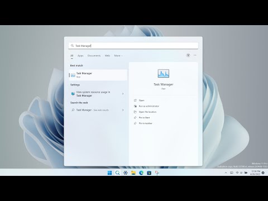268x201 pixels.
Task: Click the Search magnifier icon on taskbar
Action: tap(117, 173)
